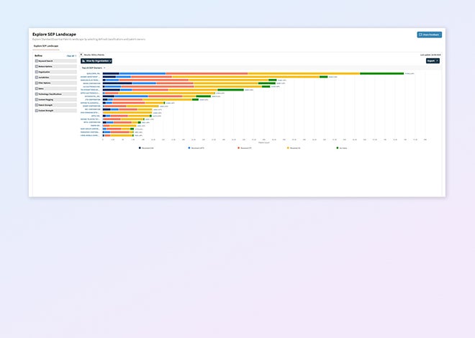Click the blue legend marker
475x338 pixels.
coord(189,147)
